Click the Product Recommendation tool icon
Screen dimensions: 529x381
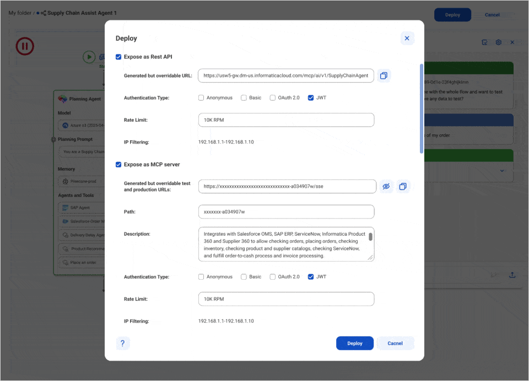tap(66, 249)
